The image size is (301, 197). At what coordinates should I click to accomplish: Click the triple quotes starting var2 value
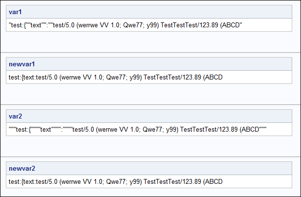(x=12, y=129)
